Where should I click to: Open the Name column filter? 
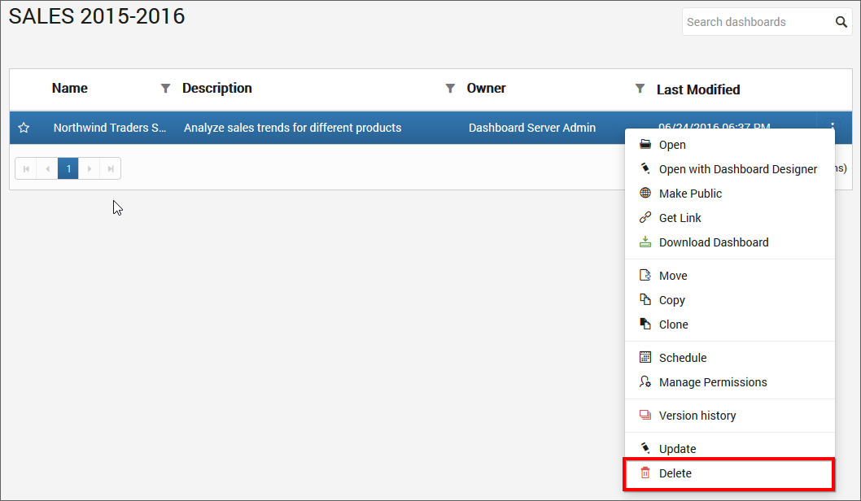click(164, 89)
